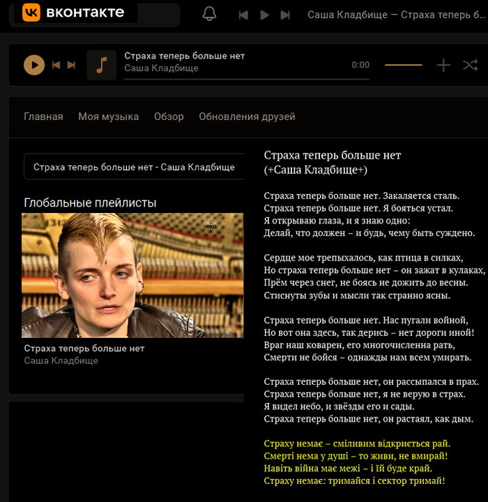Skip to next track in top header

(285, 15)
